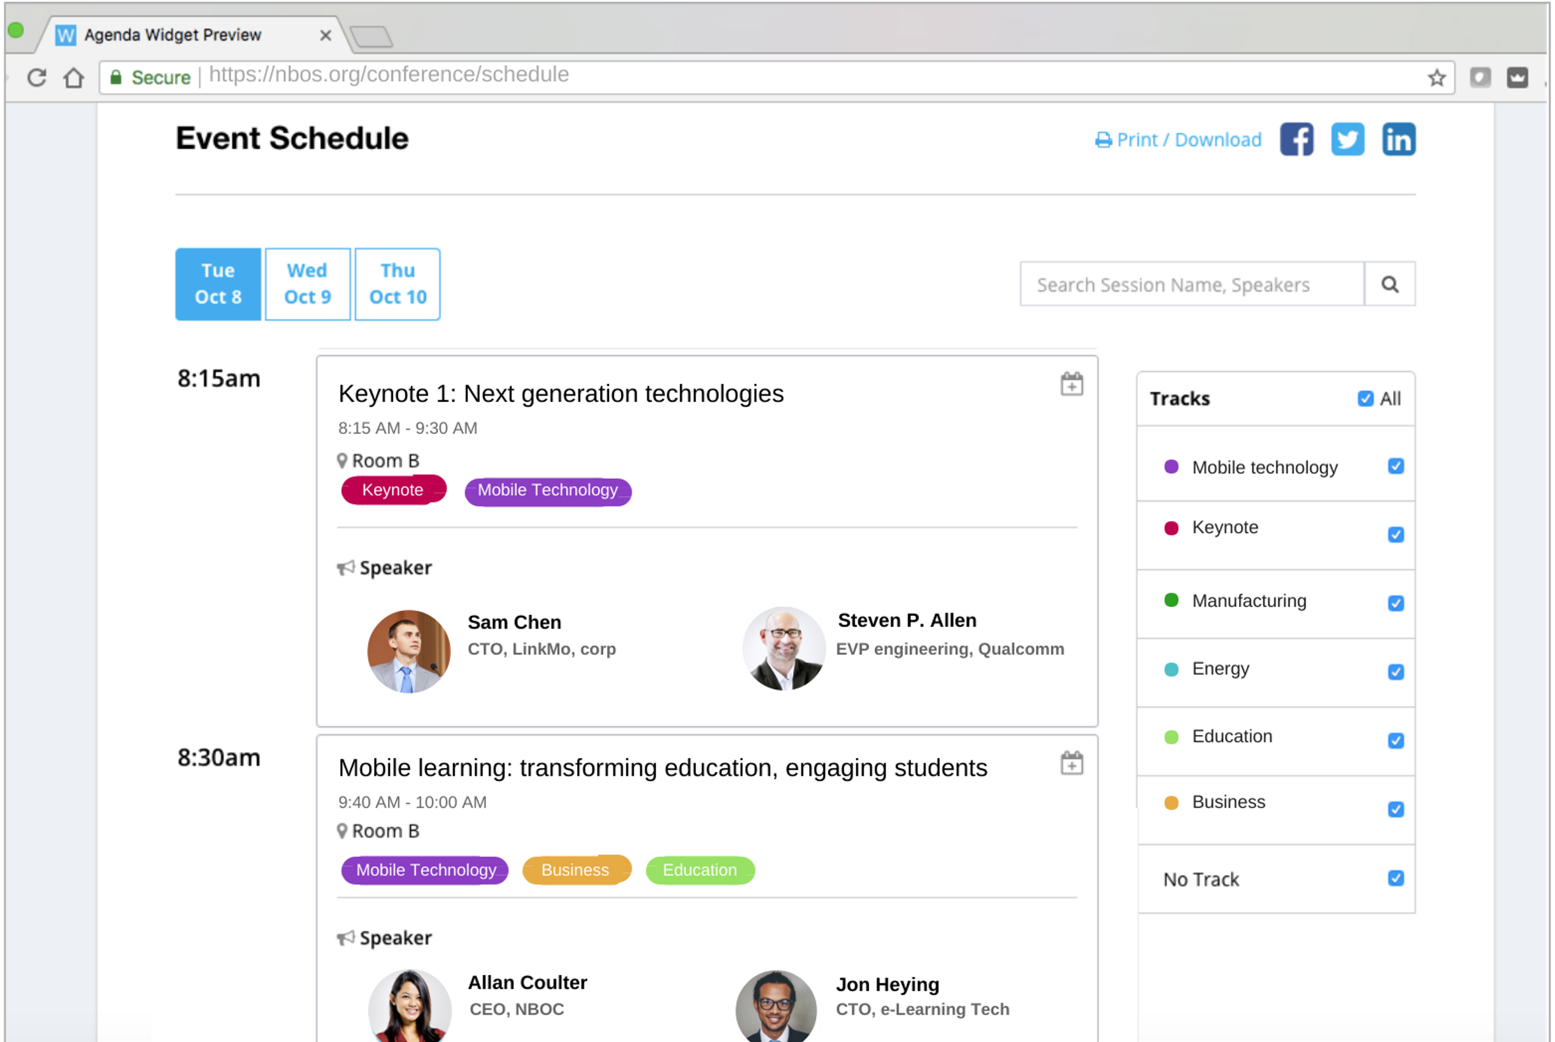
Task: Click Print / Download link
Action: (x=1179, y=140)
